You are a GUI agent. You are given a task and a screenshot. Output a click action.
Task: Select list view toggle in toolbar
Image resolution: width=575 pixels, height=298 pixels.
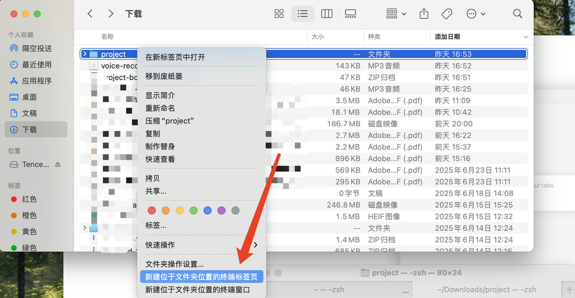tap(303, 14)
